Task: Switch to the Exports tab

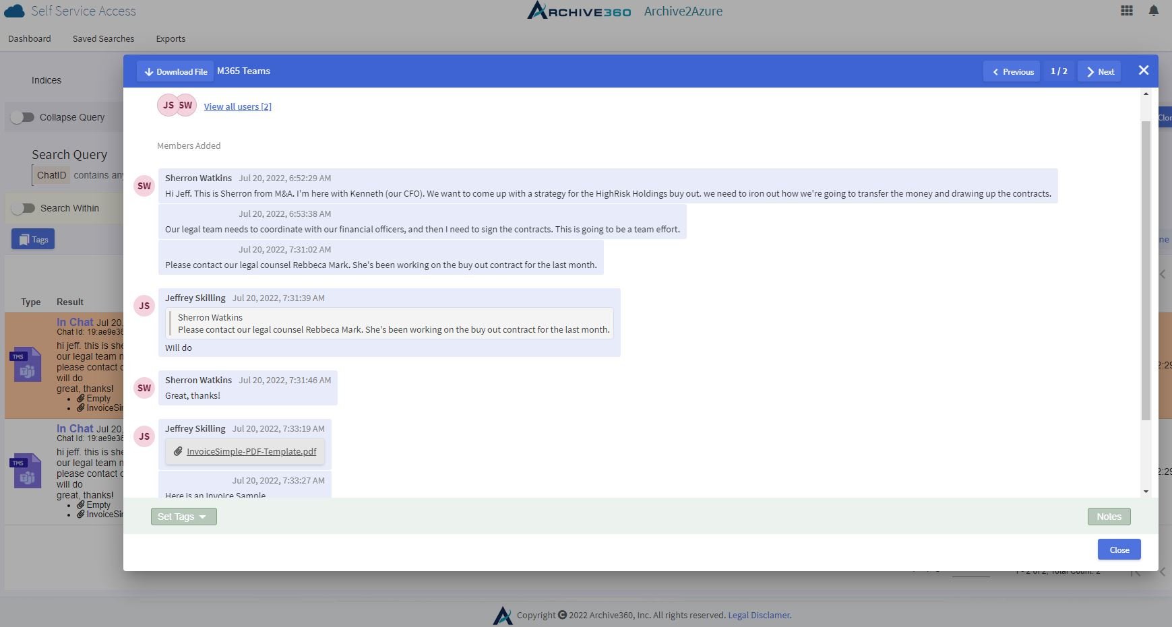Action: pyautogui.click(x=170, y=38)
